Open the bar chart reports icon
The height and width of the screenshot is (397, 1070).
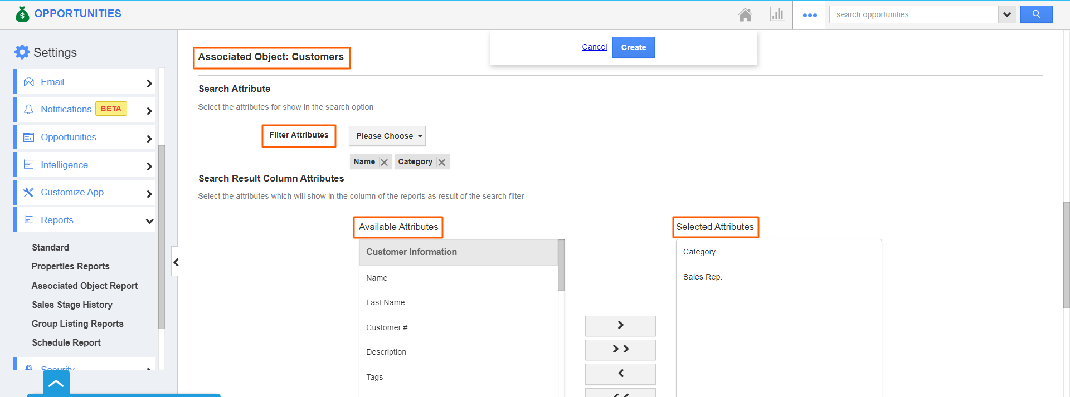[777, 14]
